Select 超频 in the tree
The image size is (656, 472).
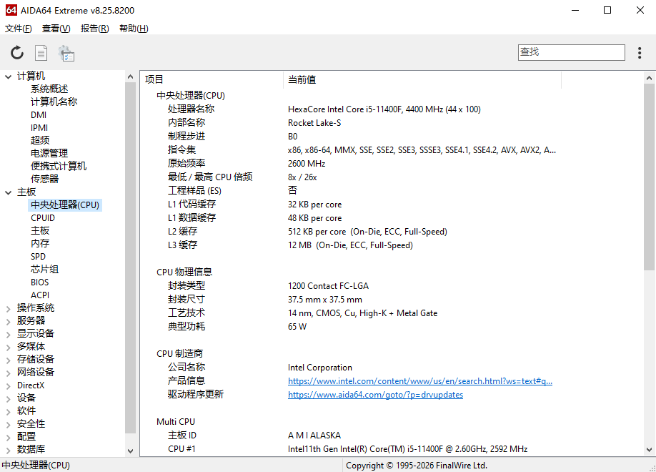pos(40,140)
